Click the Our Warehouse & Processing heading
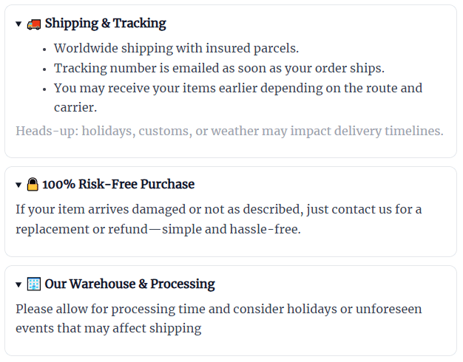463x362 pixels. (129, 284)
